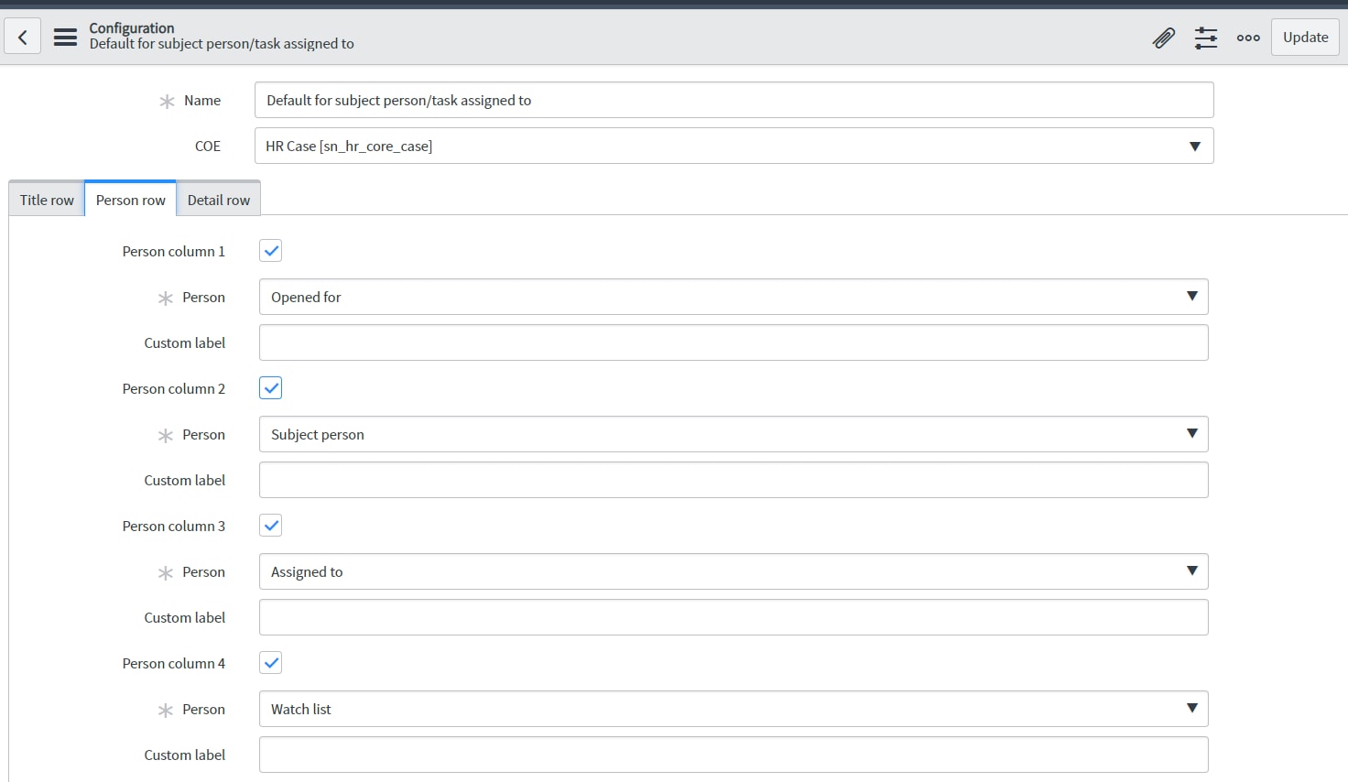Open personalize form sliders icon

(1206, 38)
